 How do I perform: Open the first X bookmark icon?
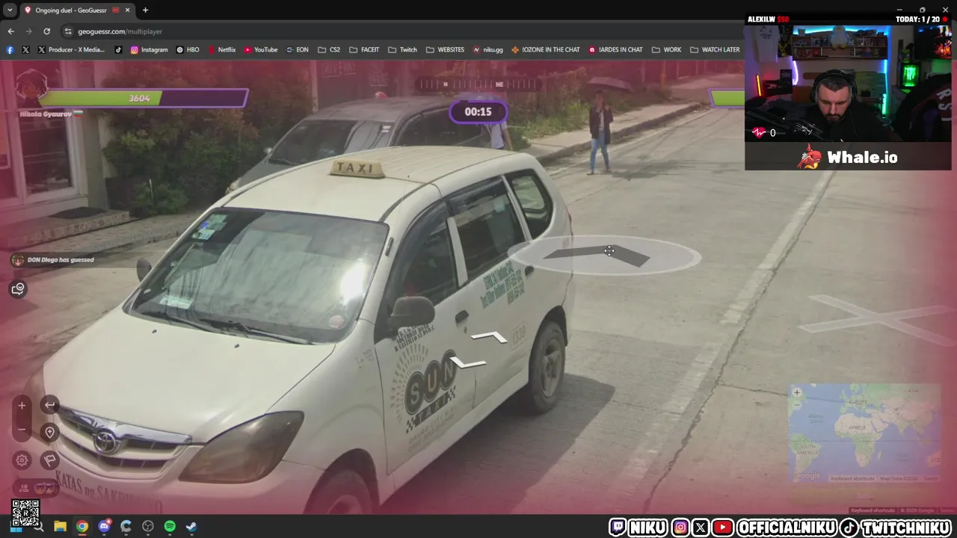(25, 50)
